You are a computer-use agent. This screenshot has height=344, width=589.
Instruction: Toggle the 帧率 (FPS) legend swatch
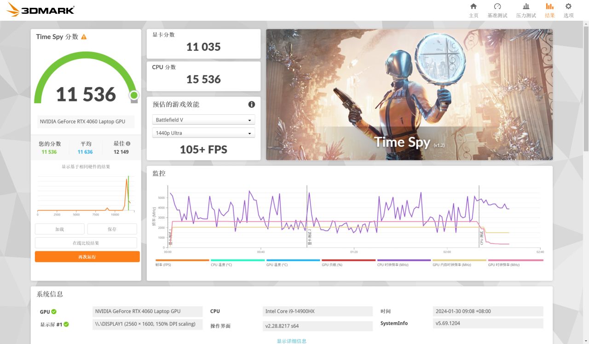182,260
